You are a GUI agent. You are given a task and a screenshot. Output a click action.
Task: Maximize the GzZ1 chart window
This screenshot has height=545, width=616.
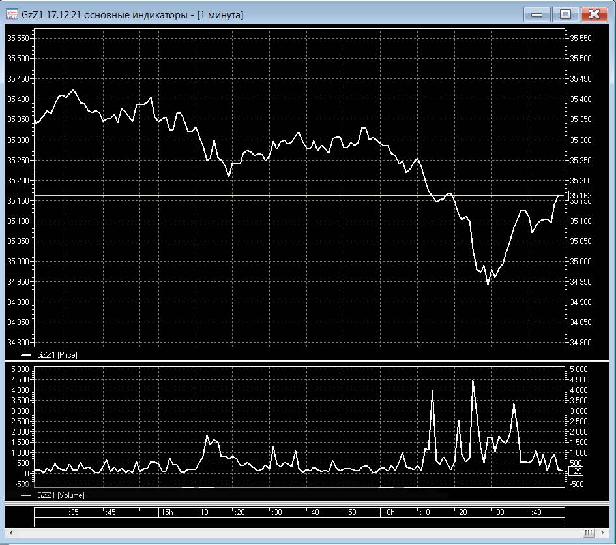(565, 14)
